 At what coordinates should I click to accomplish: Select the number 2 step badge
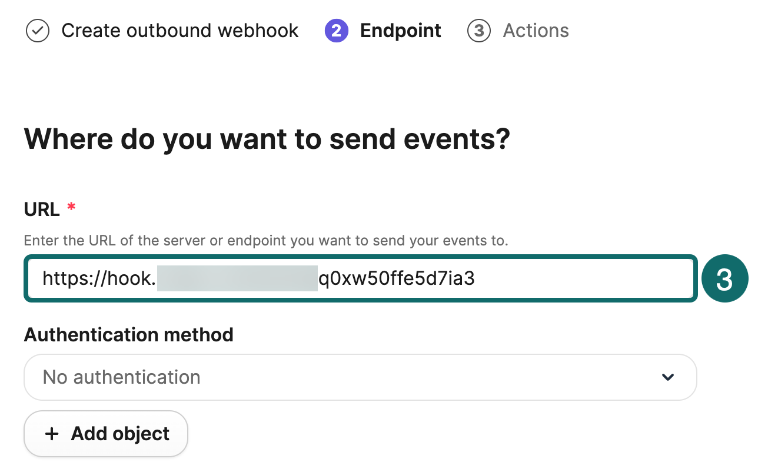point(337,31)
